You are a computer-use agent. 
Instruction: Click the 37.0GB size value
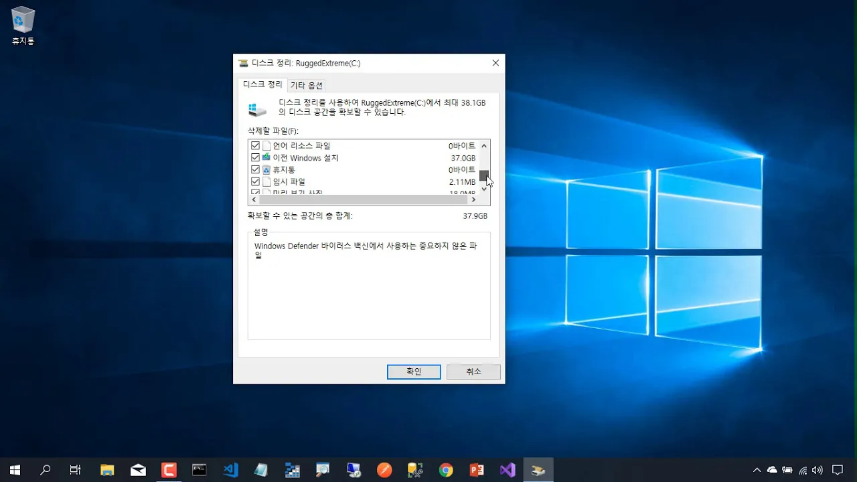pyautogui.click(x=463, y=158)
